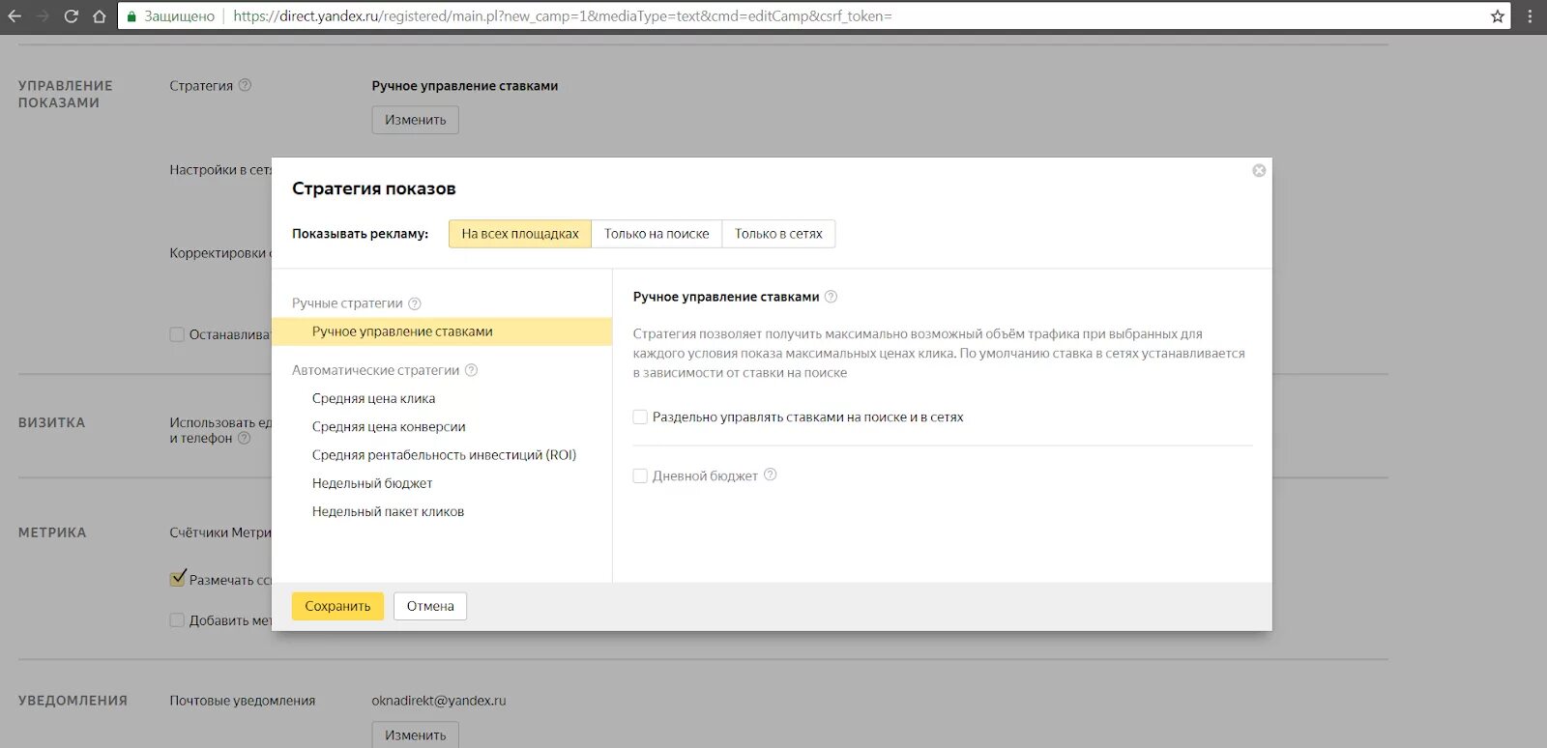Image resolution: width=1547 pixels, height=748 pixels.
Task: Close the Стратегия показов dialog with the X
Action: (1259, 170)
